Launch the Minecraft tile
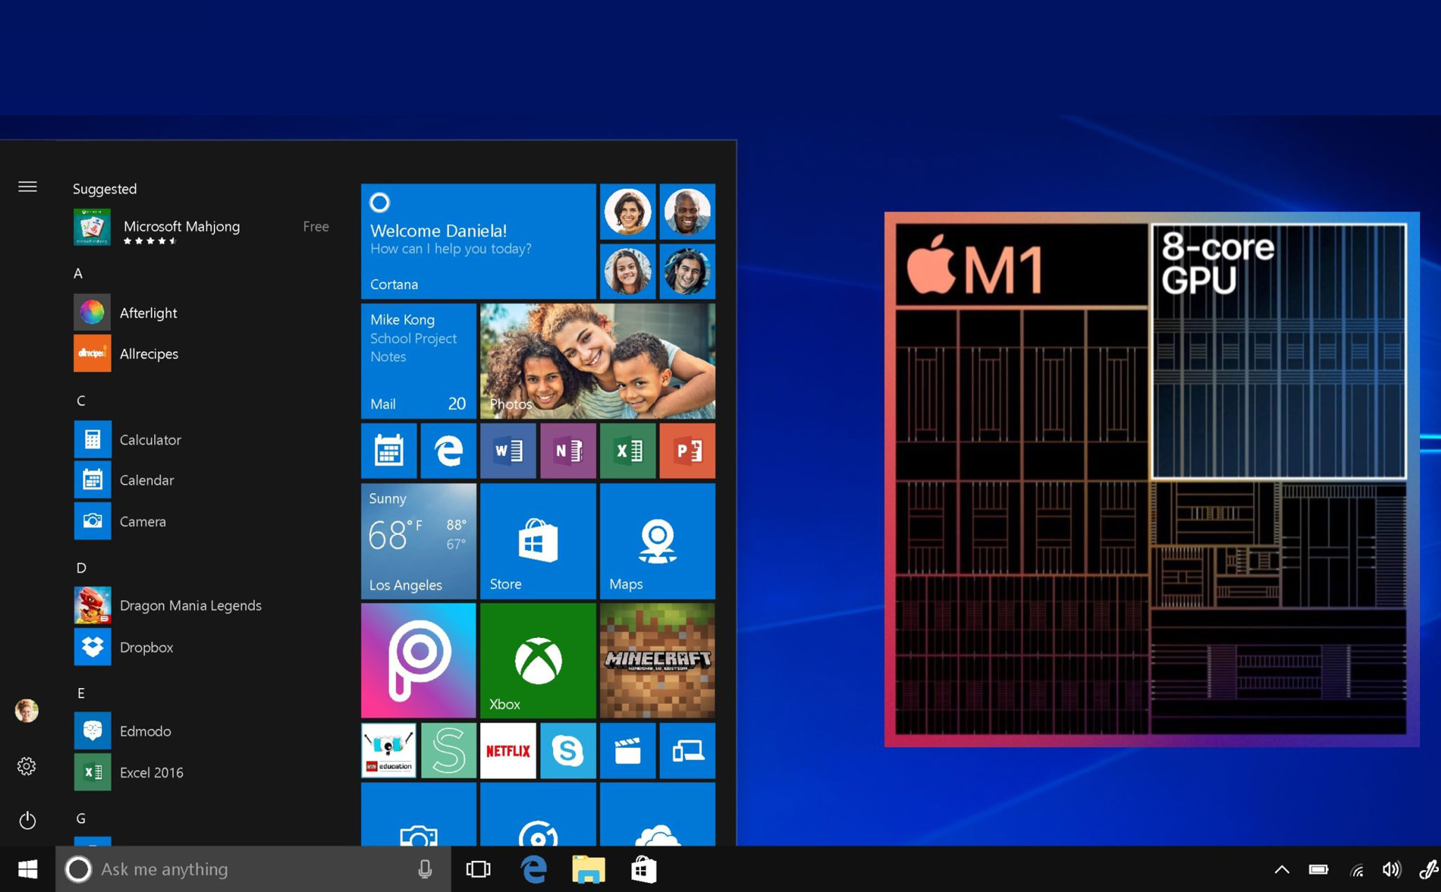This screenshot has width=1441, height=892. click(657, 660)
